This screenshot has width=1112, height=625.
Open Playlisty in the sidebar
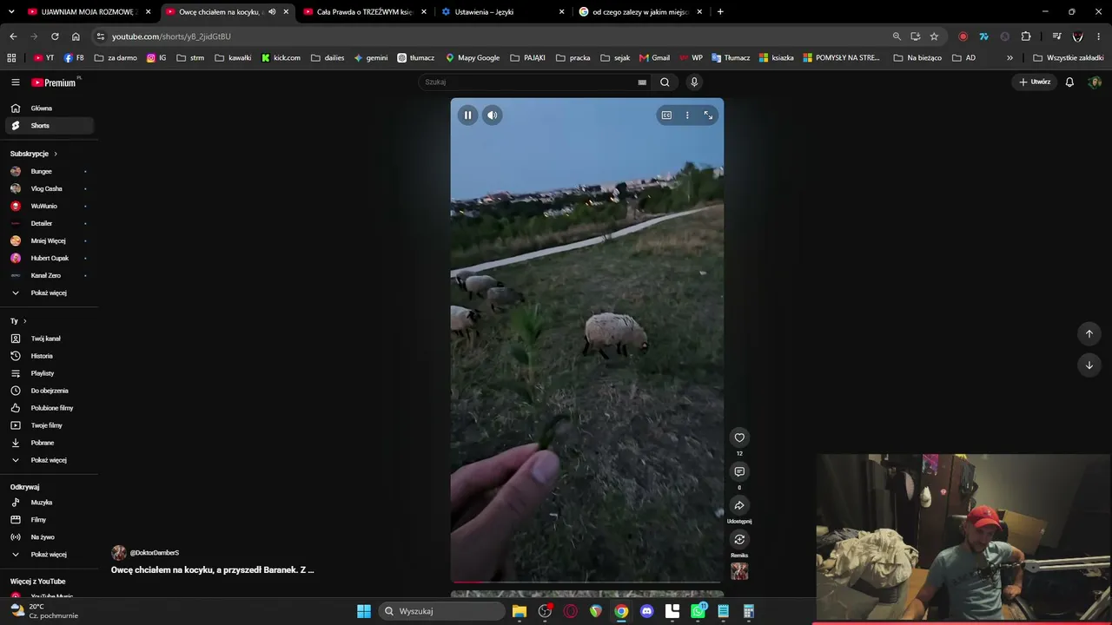pyautogui.click(x=50, y=373)
